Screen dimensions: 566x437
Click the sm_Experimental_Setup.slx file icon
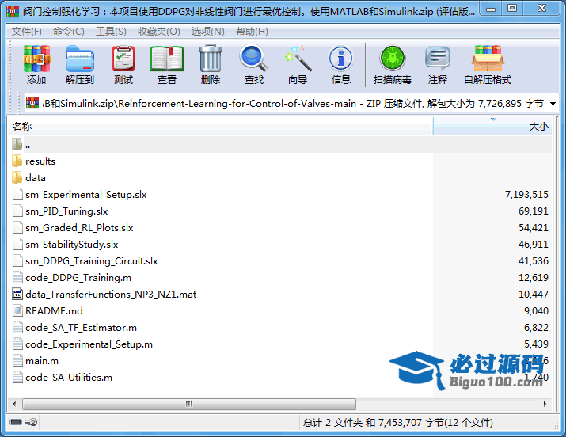[17, 194]
